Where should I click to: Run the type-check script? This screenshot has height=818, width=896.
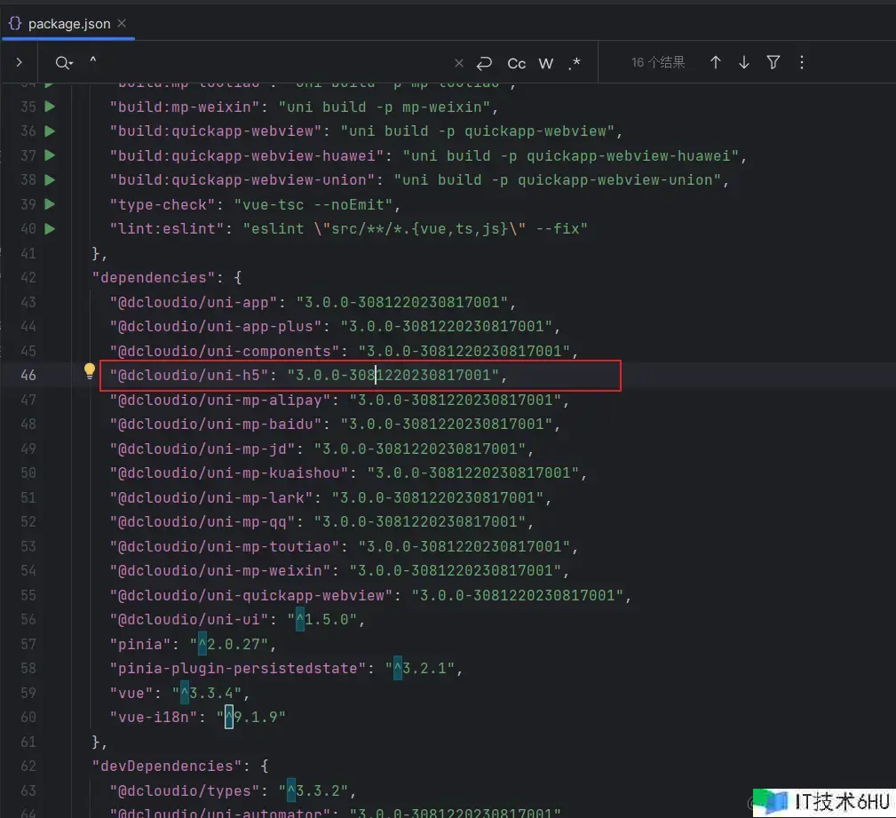(x=50, y=204)
